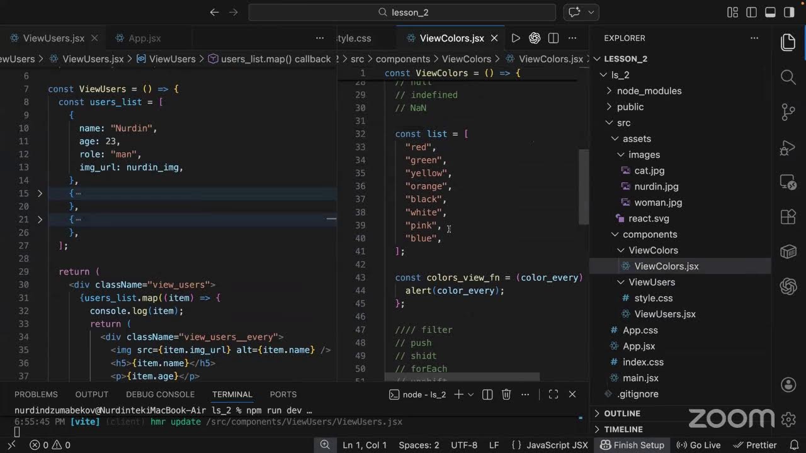Open more actions for ViewColors editor group
This screenshot has height=453, width=806.
[x=573, y=38]
